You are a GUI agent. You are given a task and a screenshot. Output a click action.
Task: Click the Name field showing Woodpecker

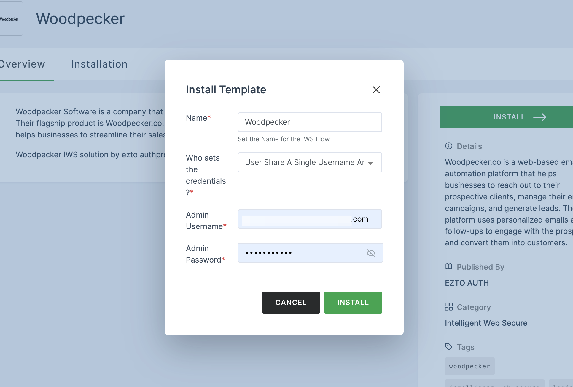[310, 122]
